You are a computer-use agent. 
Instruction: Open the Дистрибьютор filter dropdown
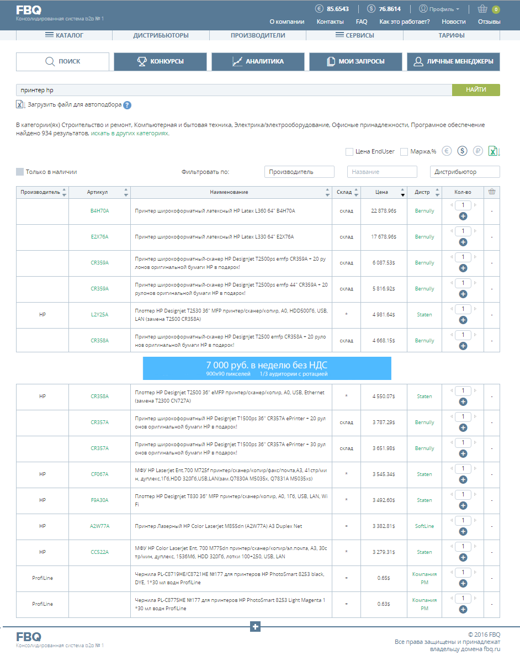[465, 172]
